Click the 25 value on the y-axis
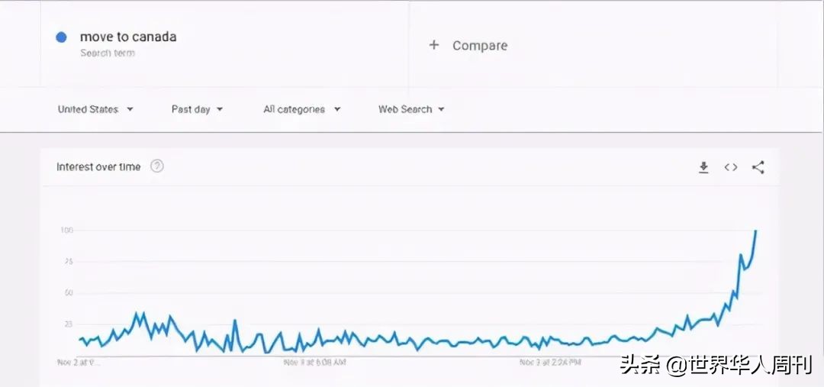 68,324
